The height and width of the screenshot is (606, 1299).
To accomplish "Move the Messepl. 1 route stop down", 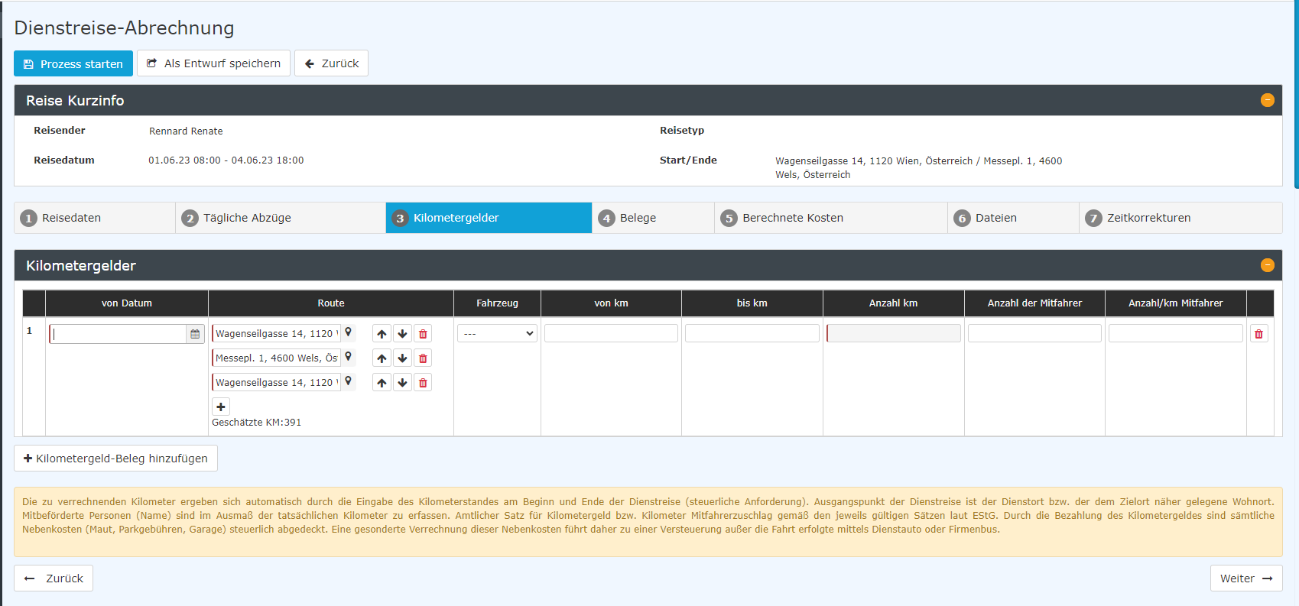I will [402, 358].
